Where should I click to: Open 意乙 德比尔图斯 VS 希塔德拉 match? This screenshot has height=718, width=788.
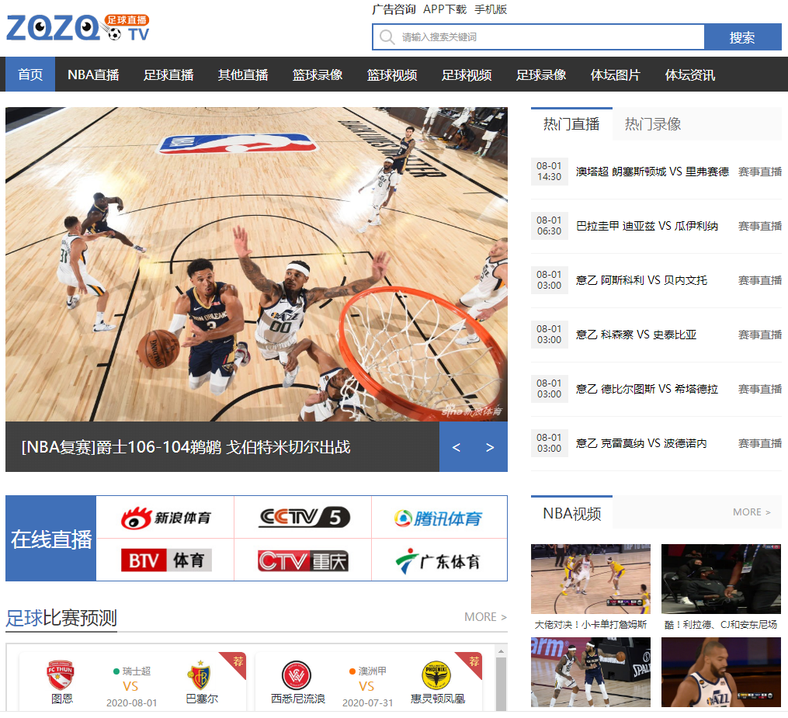(x=647, y=389)
